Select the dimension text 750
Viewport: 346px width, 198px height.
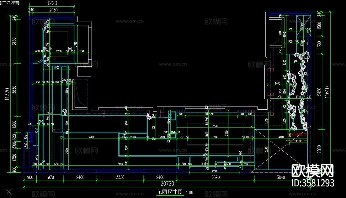(182, 137)
